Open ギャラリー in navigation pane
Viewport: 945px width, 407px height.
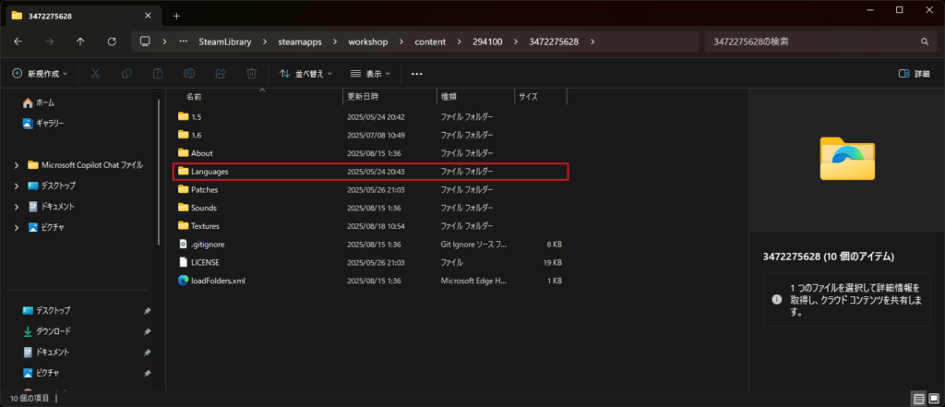(x=43, y=123)
